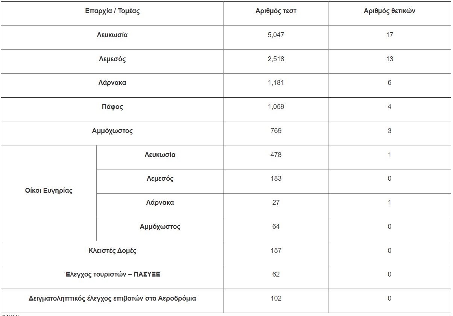Click the cell showing 27 tests
Image resolution: width=453 pixels, height=316 pixels.
[276, 203]
